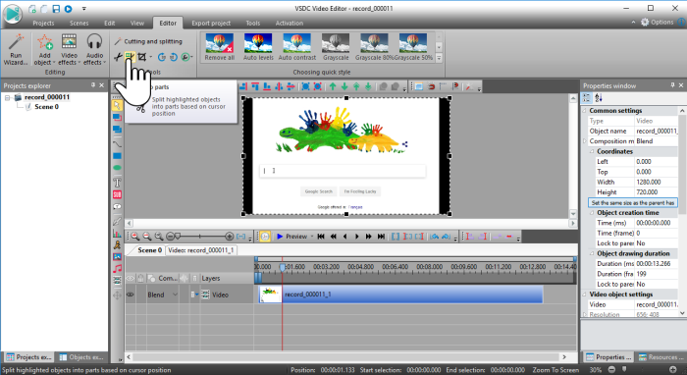Add an image with the picture icon

pos(117,257)
